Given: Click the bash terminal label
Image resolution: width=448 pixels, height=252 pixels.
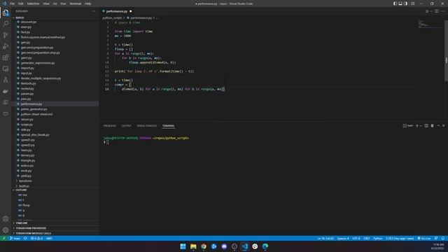Looking at the screenshot, I should 407,126.
